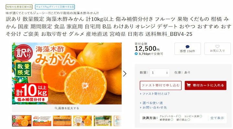Select the first mikan thumbnail

tap(22, 121)
